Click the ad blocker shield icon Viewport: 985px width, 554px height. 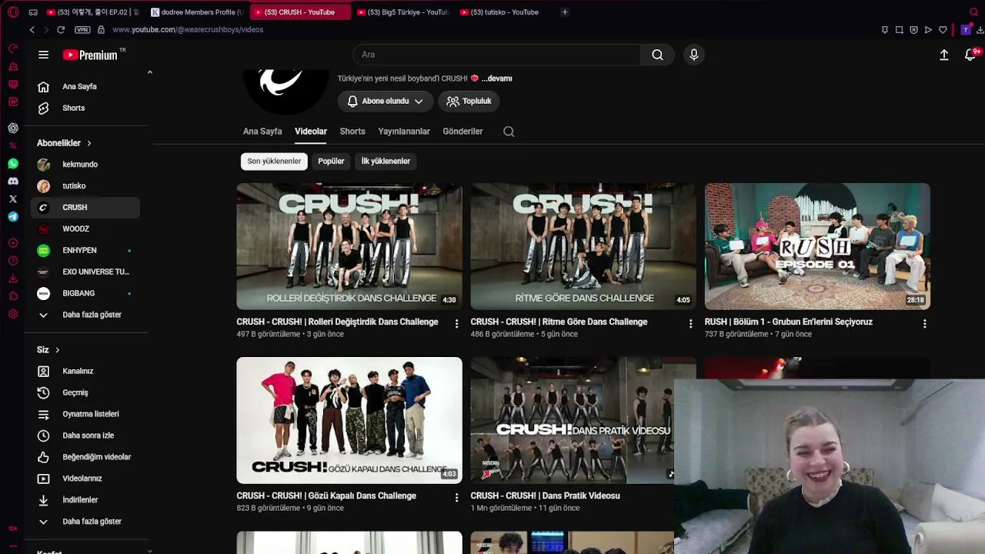pyautogui.click(x=913, y=30)
